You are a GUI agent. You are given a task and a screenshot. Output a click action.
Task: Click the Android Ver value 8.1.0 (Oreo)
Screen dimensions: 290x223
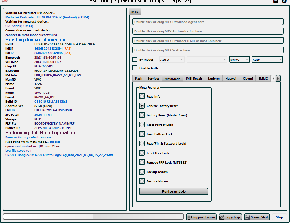[43, 106]
